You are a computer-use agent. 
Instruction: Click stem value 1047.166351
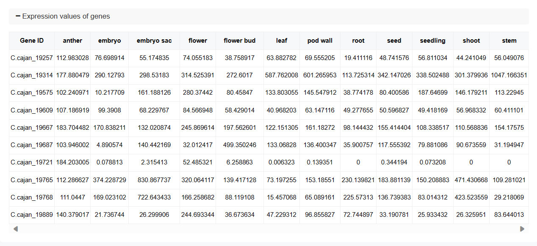point(509,75)
